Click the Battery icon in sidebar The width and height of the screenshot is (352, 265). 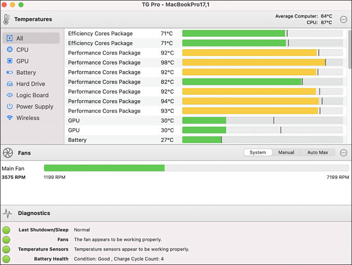click(x=10, y=73)
